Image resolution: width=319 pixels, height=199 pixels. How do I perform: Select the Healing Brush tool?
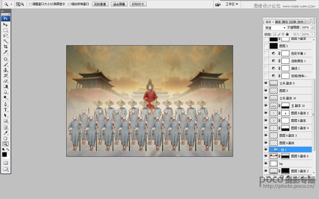click(x=6, y=59)
